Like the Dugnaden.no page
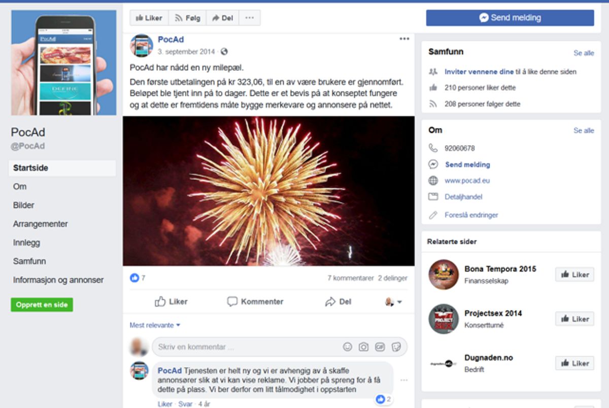The height and width of the screenshot is (408, 609). (574, 363)
